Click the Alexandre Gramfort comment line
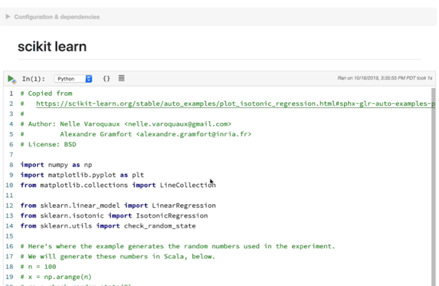The width and height of the screenshot is (439, 286). 136,134
